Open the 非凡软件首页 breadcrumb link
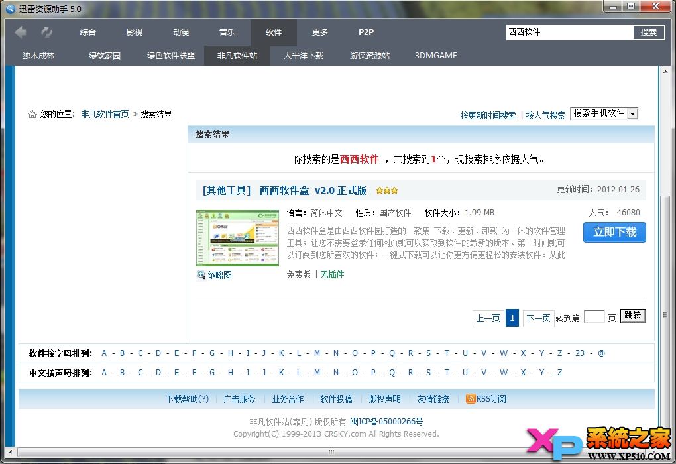Viewport: 676px width, 464px height. click(x=105, y=114)
